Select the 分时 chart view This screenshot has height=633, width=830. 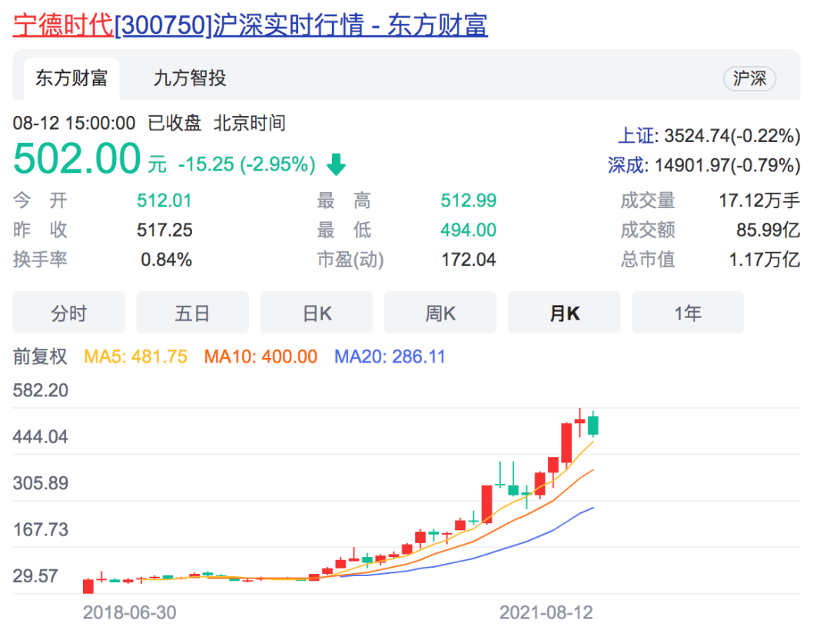coord(69,313)
